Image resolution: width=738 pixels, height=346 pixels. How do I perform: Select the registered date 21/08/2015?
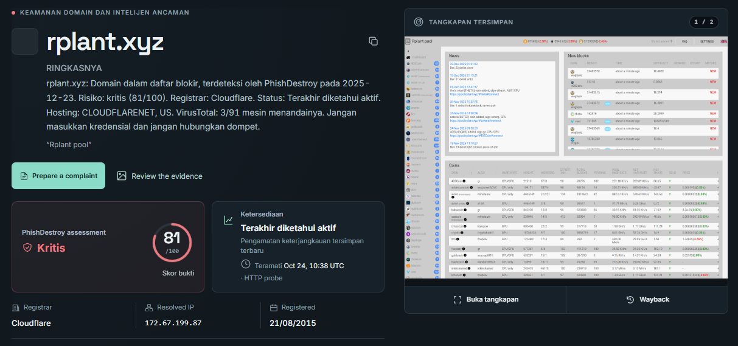coord(293,323)
